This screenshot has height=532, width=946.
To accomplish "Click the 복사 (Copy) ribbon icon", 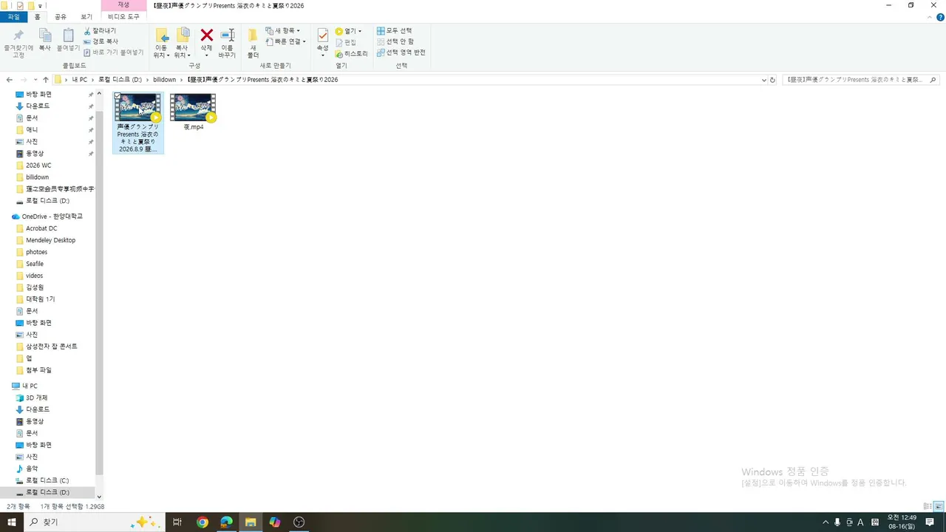I will [45, 36].
